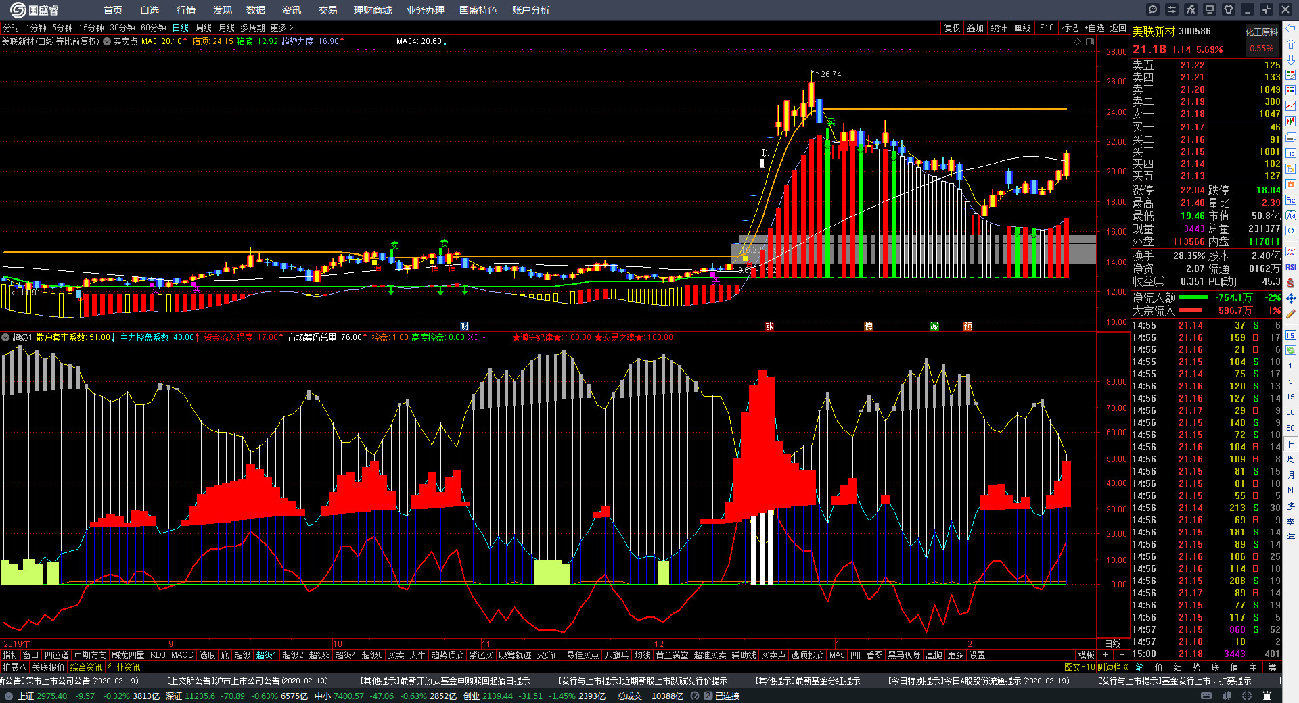
Task: Open the keyboard icon in status bar
Action: [x=1206, y=696]
